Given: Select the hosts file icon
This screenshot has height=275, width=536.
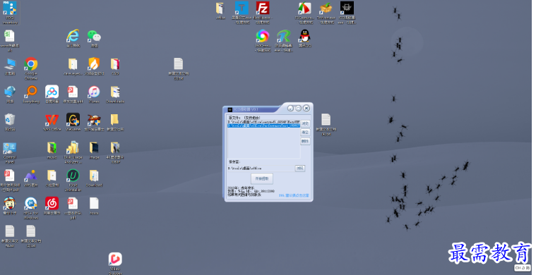Looking at the screenshot, I should click(94, 204).
